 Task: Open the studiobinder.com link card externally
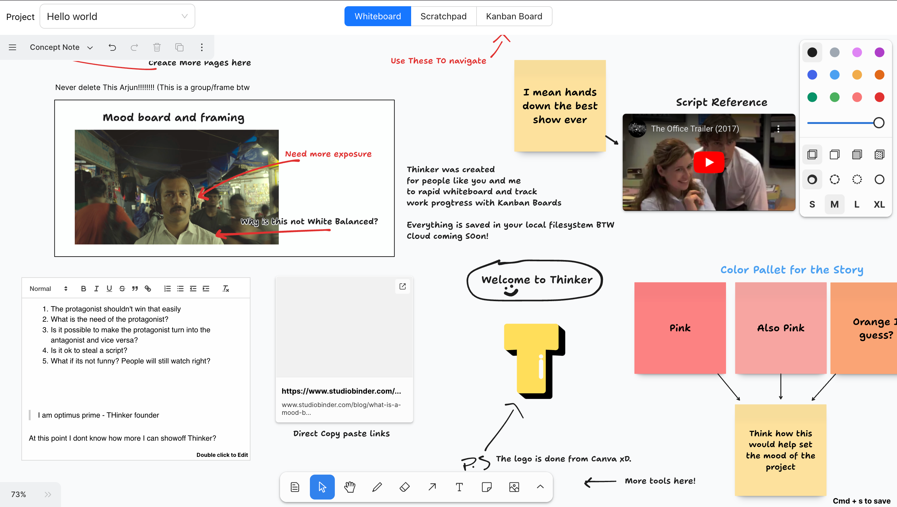pos(402,286)
